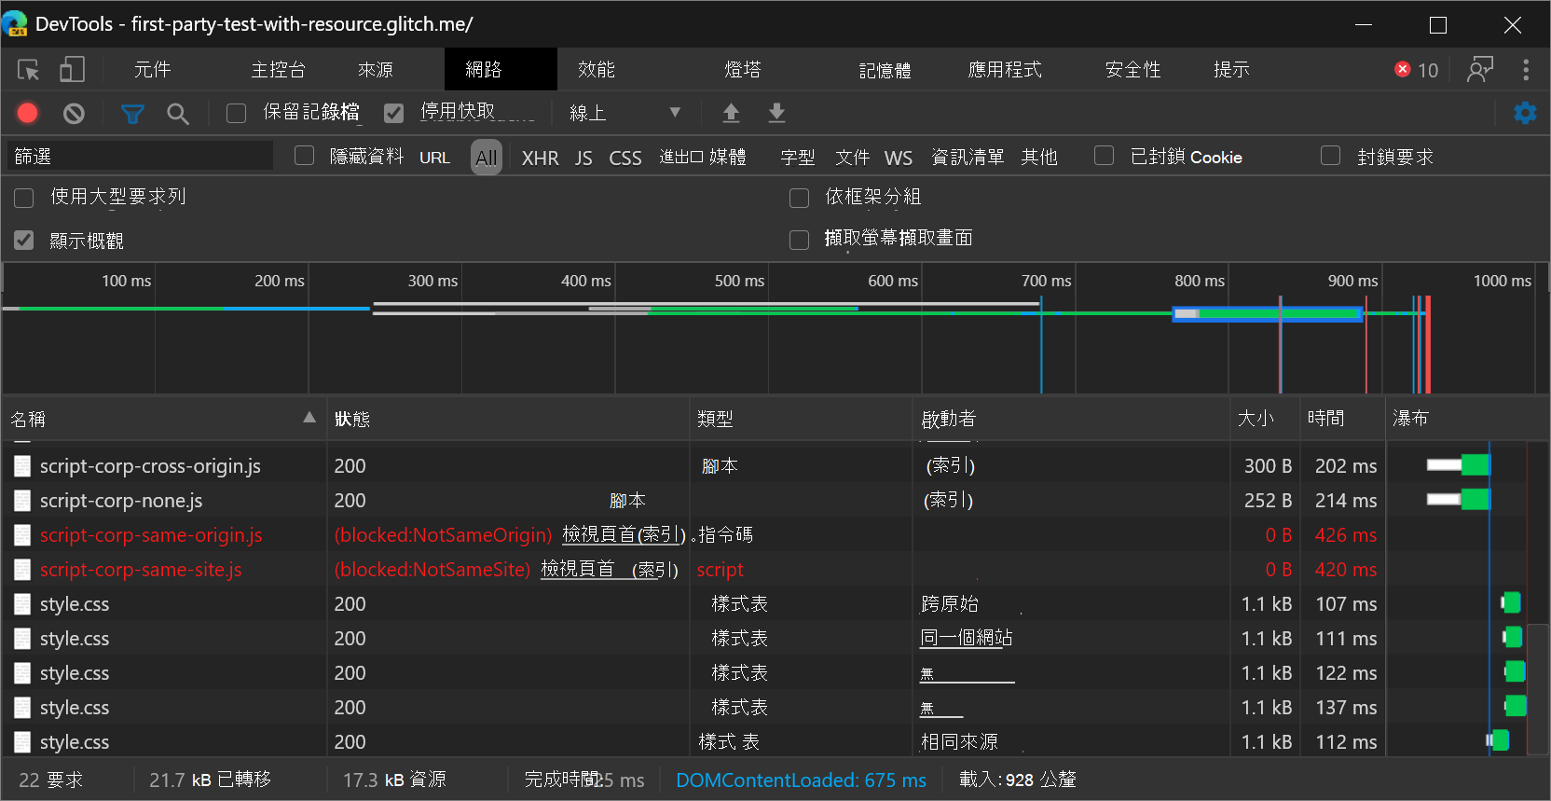The height and width of the screenshot is (801, 1551).
Task: Open the DevTools three-dot customize menu
Action: click(x=1526, y=70)
